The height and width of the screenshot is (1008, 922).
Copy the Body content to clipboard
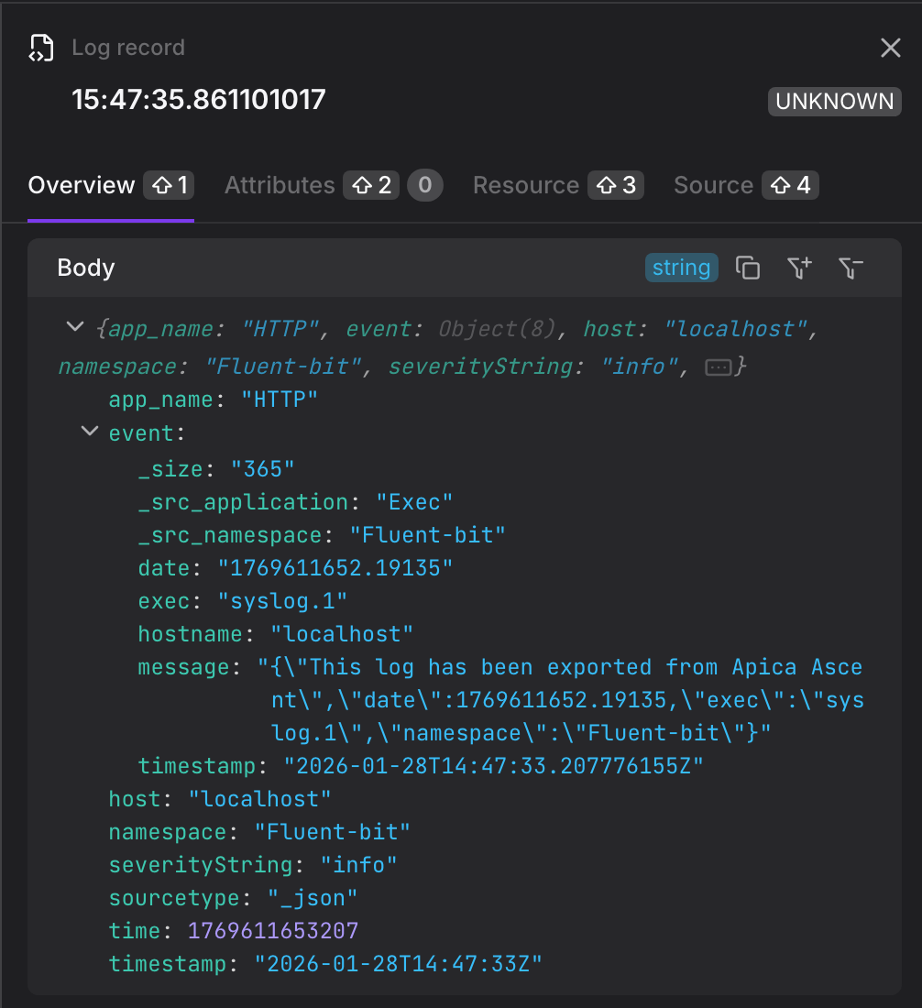748,268
